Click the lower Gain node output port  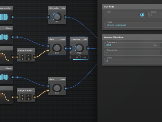(66, 88)
